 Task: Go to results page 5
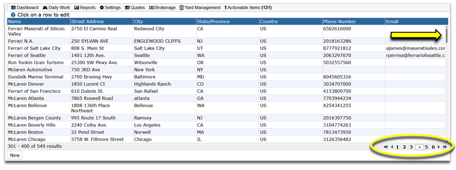tap(427, 147)
